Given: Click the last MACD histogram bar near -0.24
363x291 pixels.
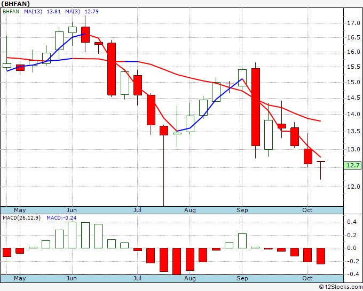Looking at the screenshot, I should point(321,256).
